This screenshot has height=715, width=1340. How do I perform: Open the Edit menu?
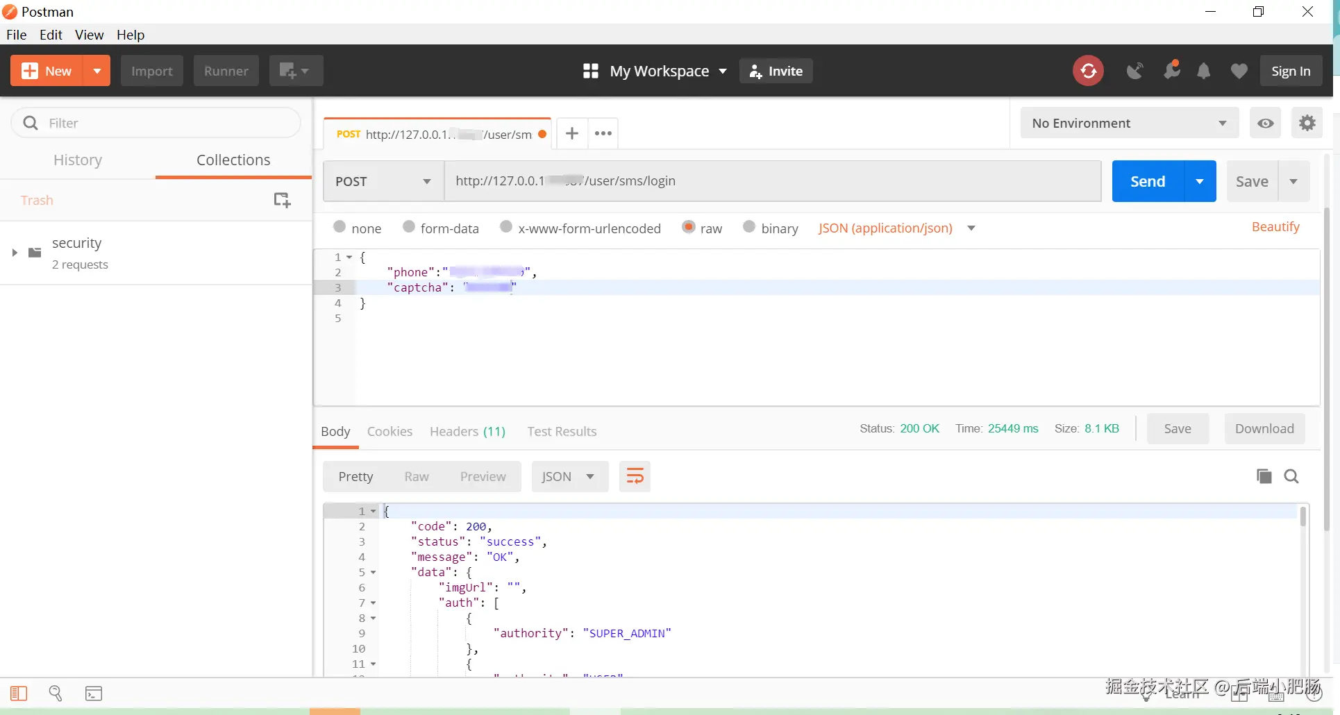click(51, 35)
